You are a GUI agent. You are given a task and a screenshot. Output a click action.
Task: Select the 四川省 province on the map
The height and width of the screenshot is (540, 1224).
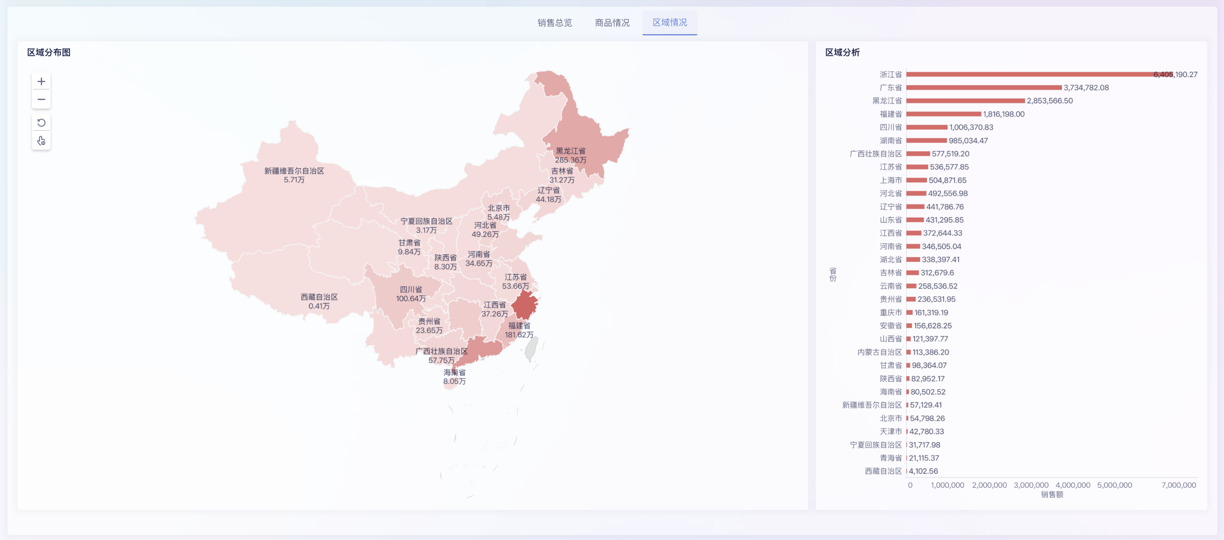(412, 290)
